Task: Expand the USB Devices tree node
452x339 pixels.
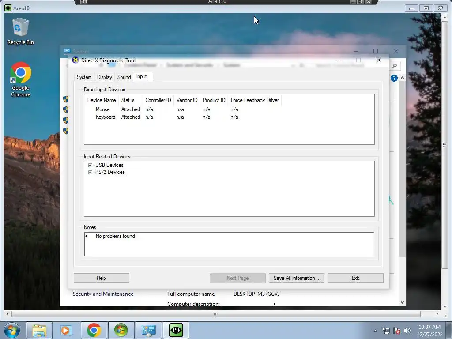Action: [x=90, y=165]
